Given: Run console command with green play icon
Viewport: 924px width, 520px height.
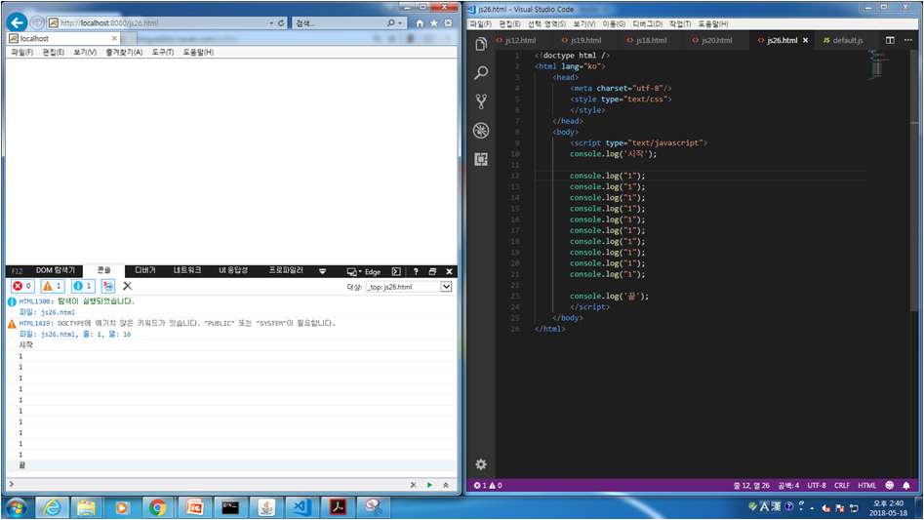Looking at the screenshot, I should pos(429,485).
